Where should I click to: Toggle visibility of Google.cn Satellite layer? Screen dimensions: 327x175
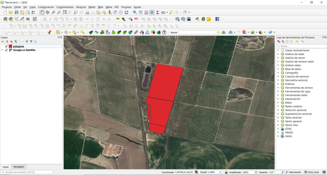6,50
